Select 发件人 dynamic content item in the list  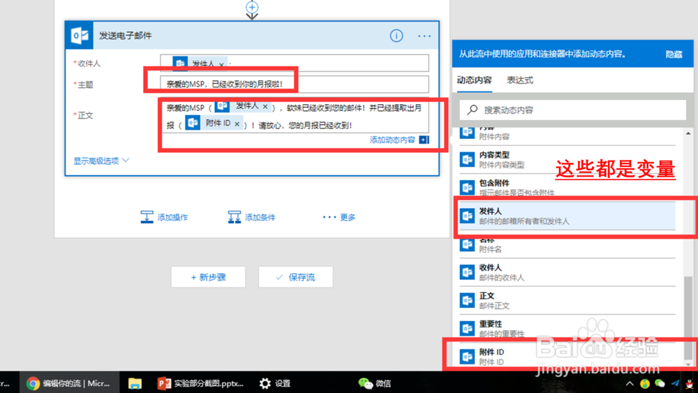click(567, 216)
